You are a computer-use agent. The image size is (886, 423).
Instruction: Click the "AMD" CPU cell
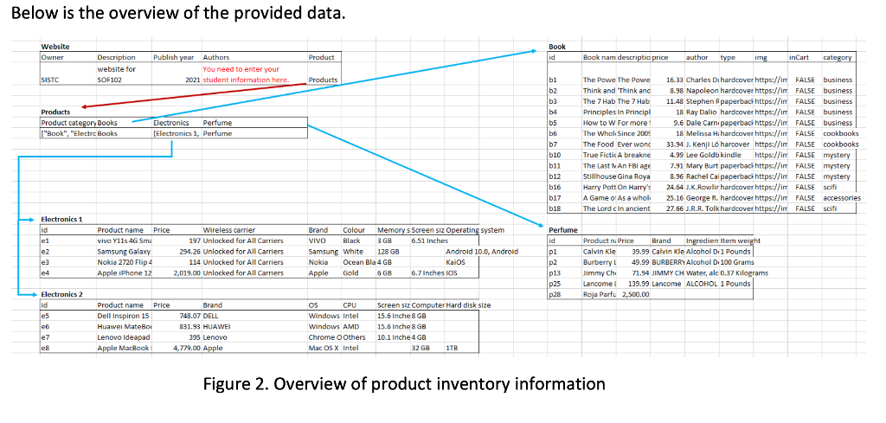(x=351, y=326)
